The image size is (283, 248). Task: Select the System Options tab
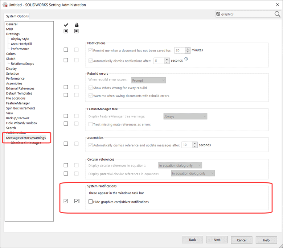tap(17, 16)
